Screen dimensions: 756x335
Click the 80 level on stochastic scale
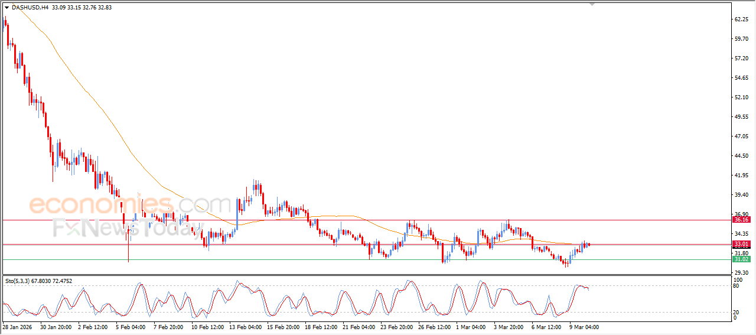(x=736, y=286)
